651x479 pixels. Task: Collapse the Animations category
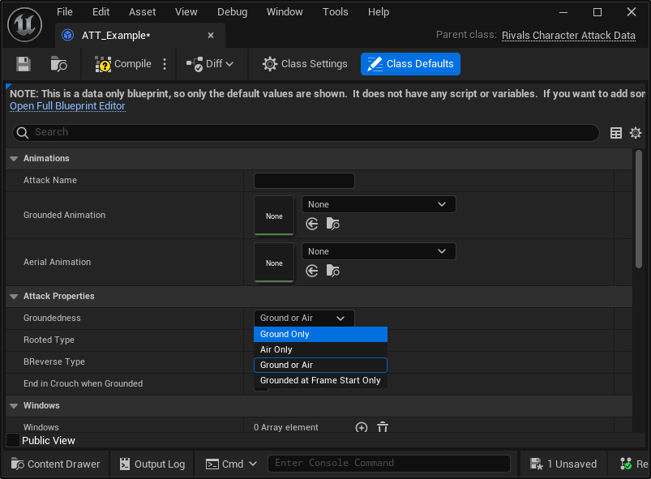14,159
